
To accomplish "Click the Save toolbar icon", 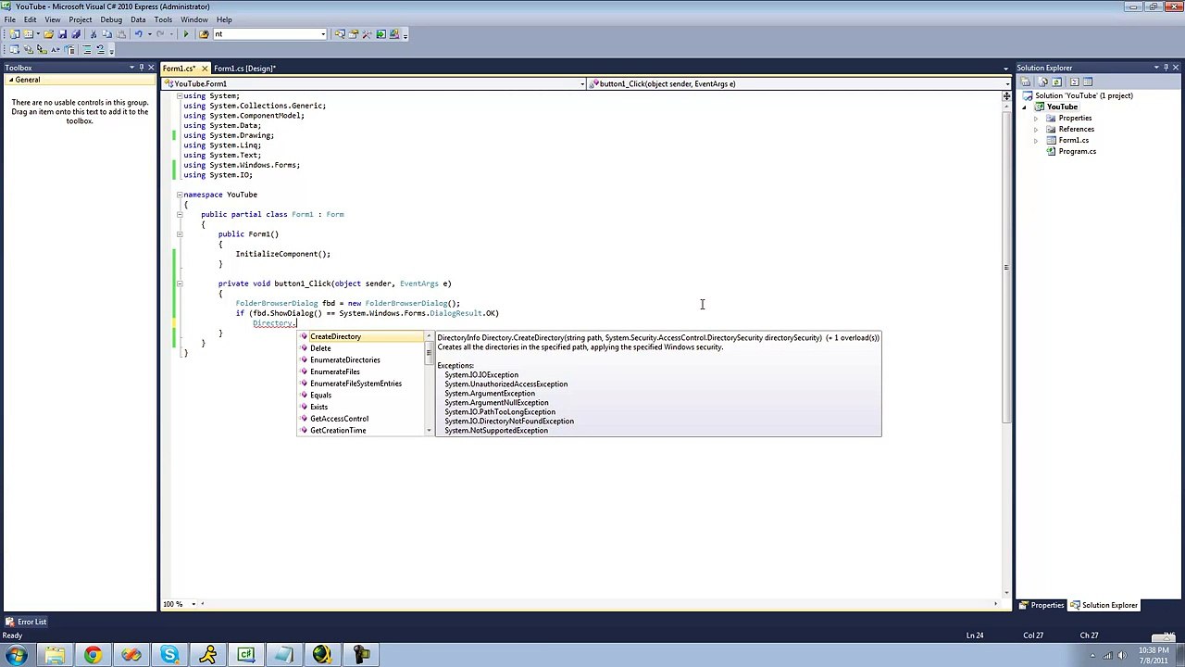I will [62, 34].
